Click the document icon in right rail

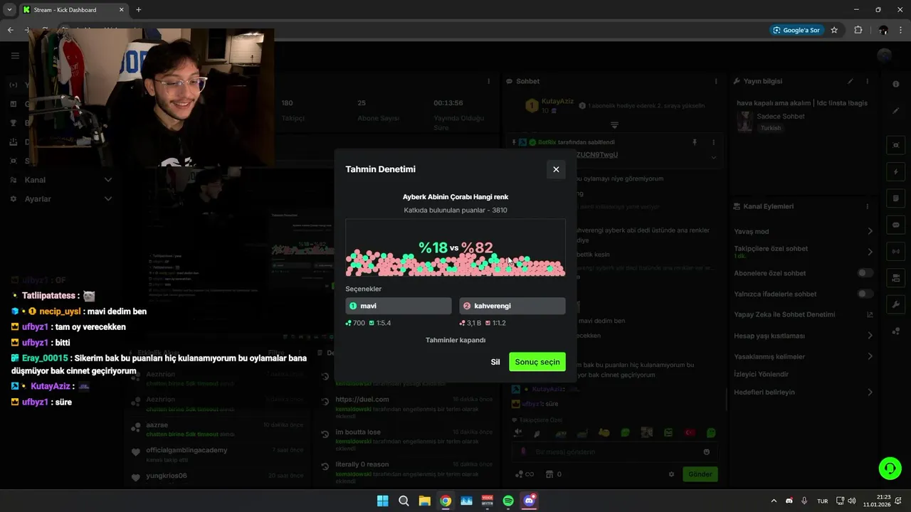895,198
